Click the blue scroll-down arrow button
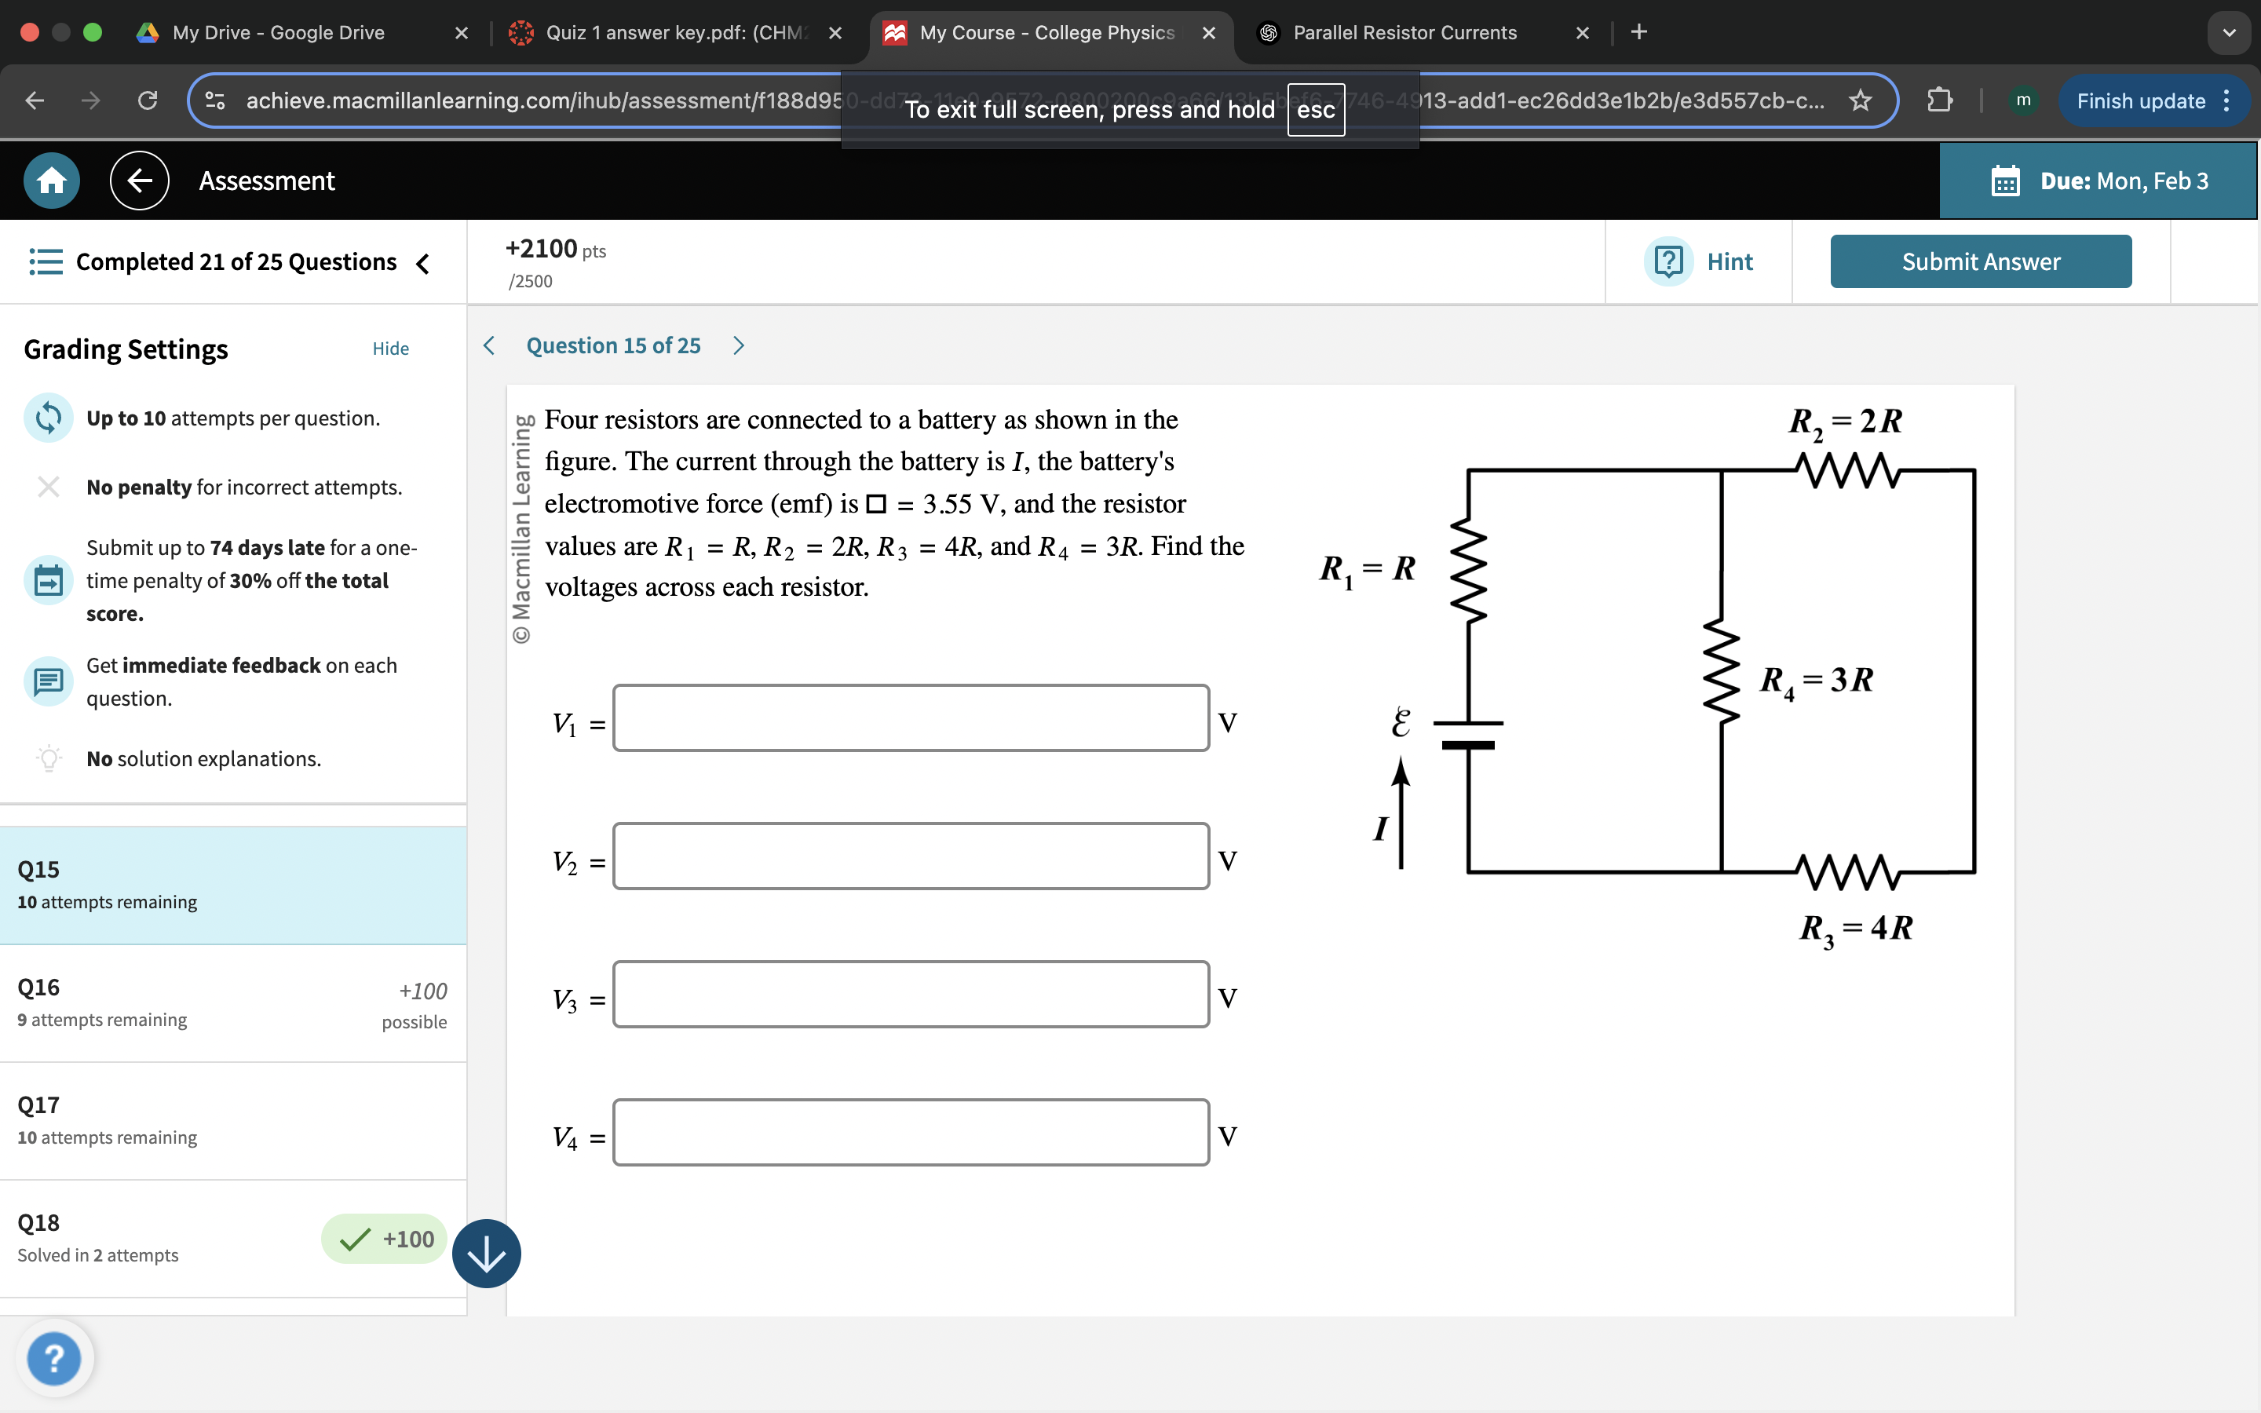 point(486,1254)
